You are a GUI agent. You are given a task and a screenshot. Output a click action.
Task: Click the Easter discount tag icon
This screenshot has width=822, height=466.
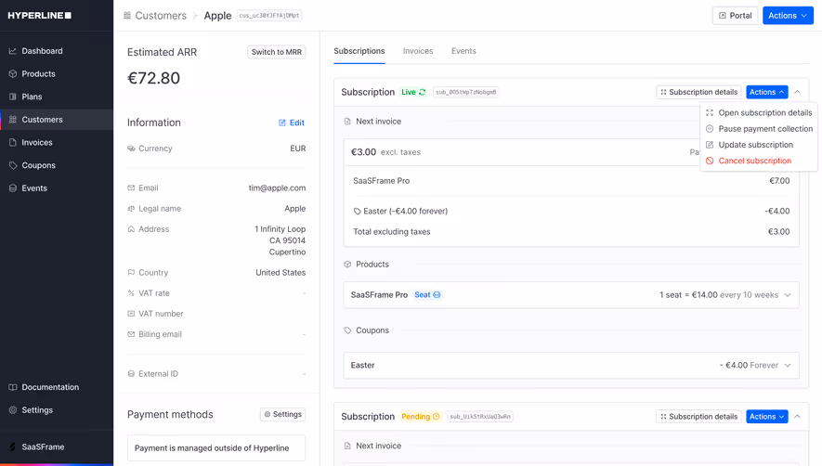click(x=357, y=212)
